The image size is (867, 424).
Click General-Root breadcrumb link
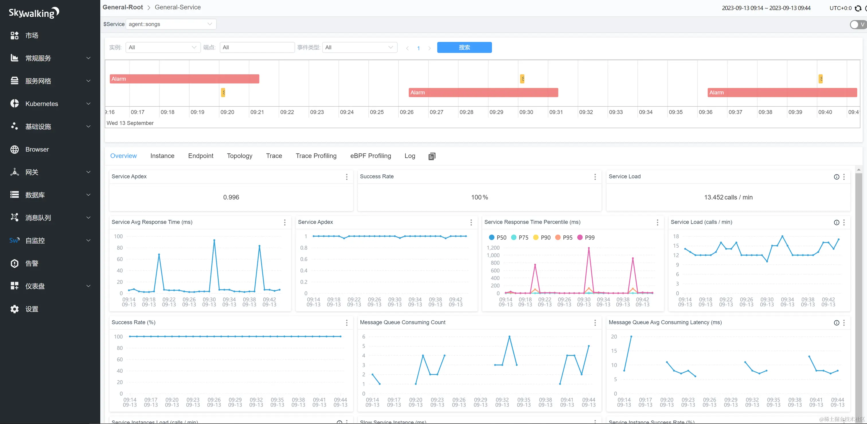pyautogui.click(x=122, y=7)
